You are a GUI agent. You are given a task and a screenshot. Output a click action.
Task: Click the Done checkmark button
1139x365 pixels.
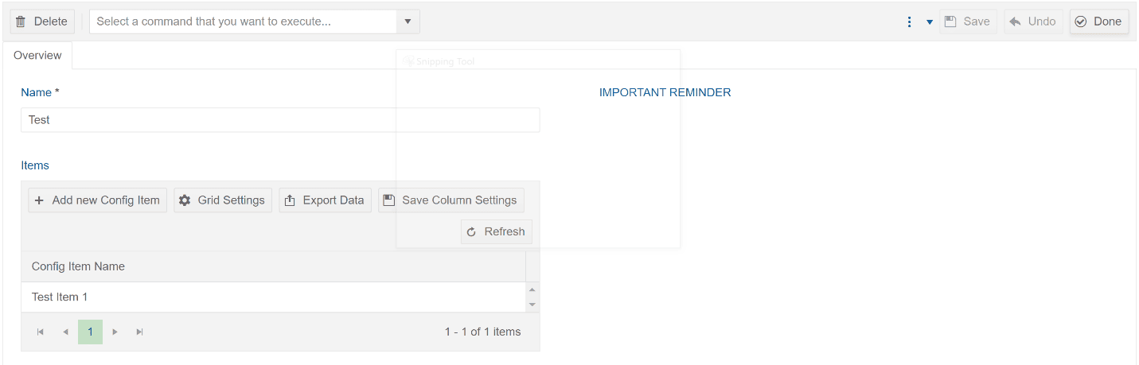coord(1098,21)
